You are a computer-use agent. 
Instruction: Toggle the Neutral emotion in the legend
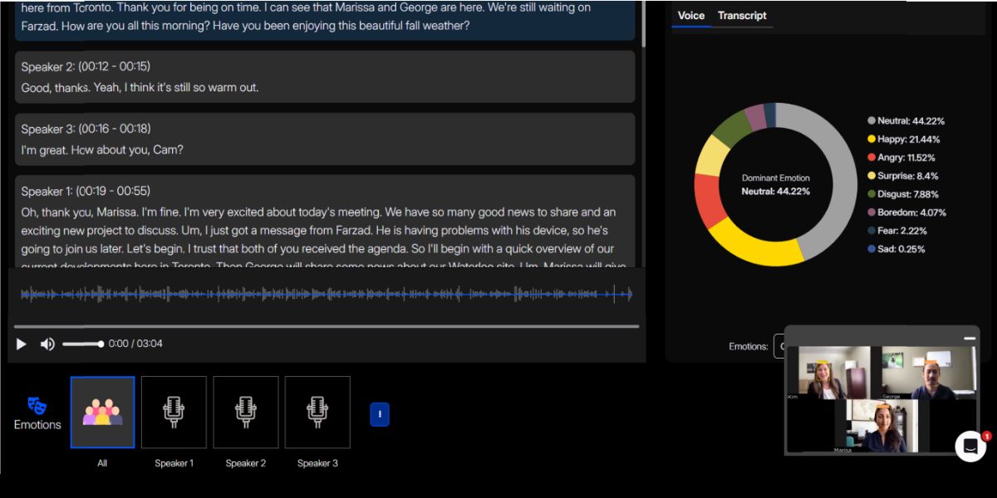(906, 121)
